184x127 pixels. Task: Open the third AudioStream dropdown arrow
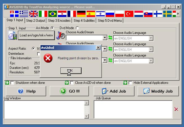pos(105,60)
